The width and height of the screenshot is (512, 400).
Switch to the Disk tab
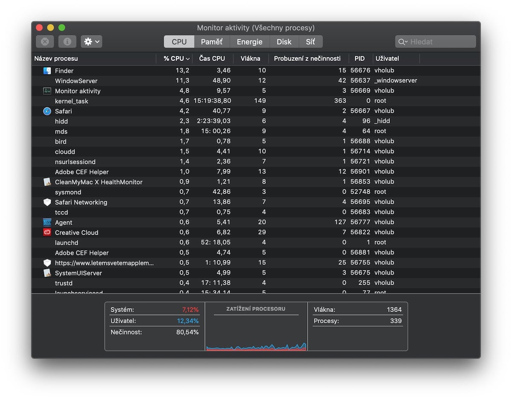284,41
